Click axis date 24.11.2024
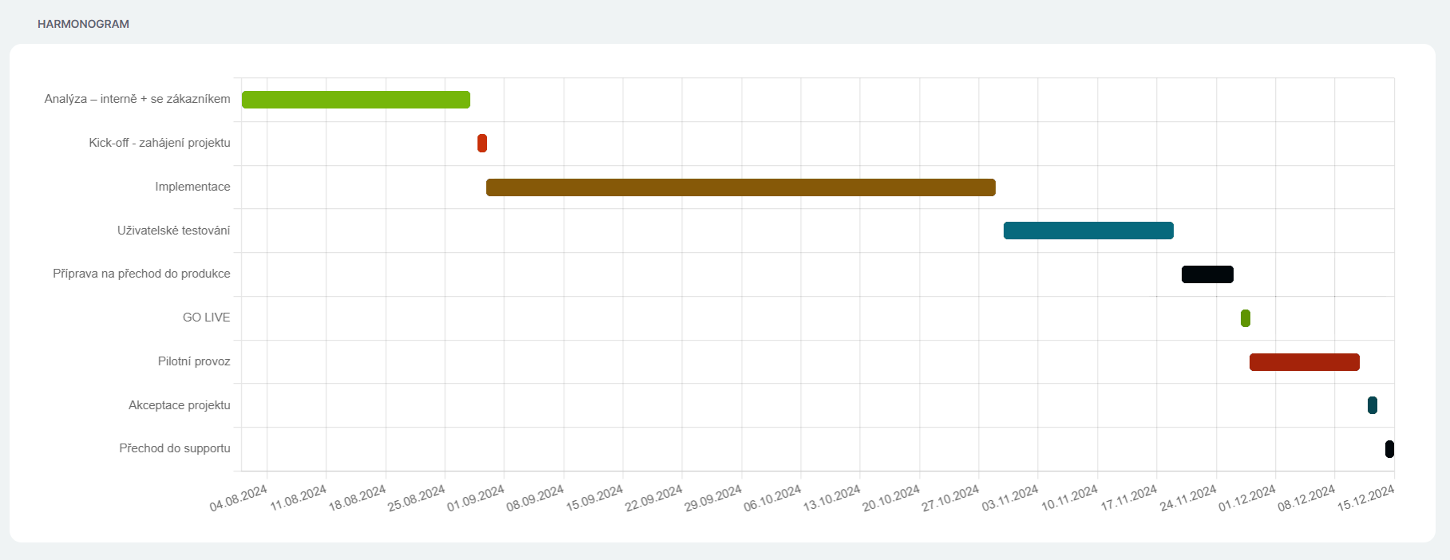Screen dimensions: 1450x560 point(1188,499)
